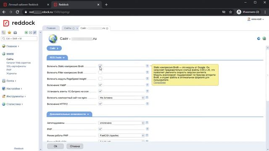
Task: Click the tracking protection eye icon in address bar
Action: click(x=224, y=12)
